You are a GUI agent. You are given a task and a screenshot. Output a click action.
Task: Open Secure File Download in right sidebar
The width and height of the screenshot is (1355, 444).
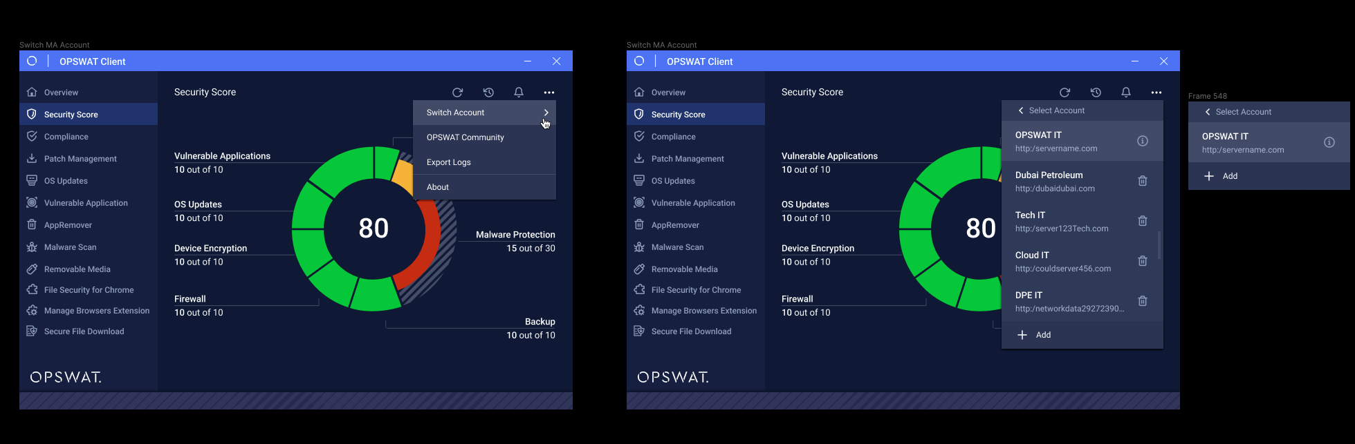(x=696, y=331)
